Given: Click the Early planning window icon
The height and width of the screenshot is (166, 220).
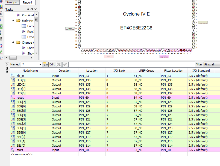Looking at the screenshot, I should pos(24,26).
